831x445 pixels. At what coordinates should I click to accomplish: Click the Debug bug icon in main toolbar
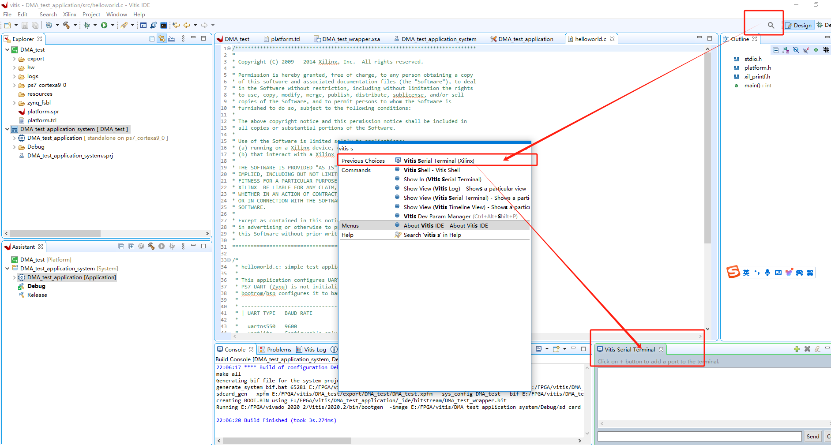tap(87, 25)
